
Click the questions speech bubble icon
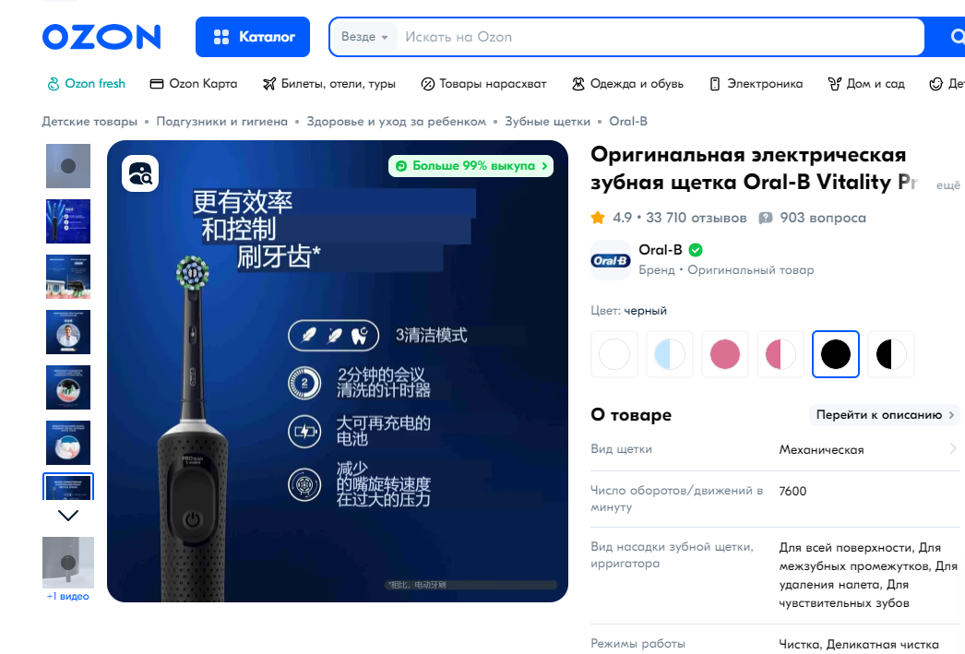(x=766, y=218)
